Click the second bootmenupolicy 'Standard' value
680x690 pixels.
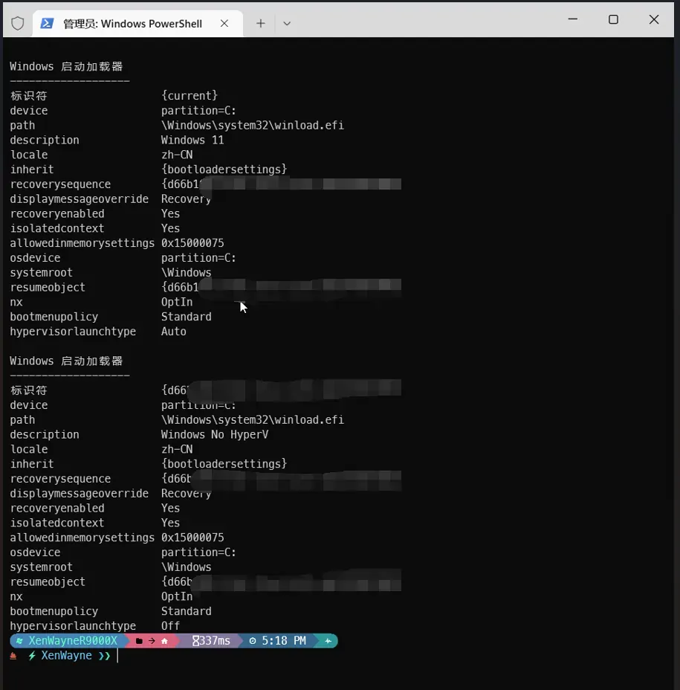(x=186, y=611)
